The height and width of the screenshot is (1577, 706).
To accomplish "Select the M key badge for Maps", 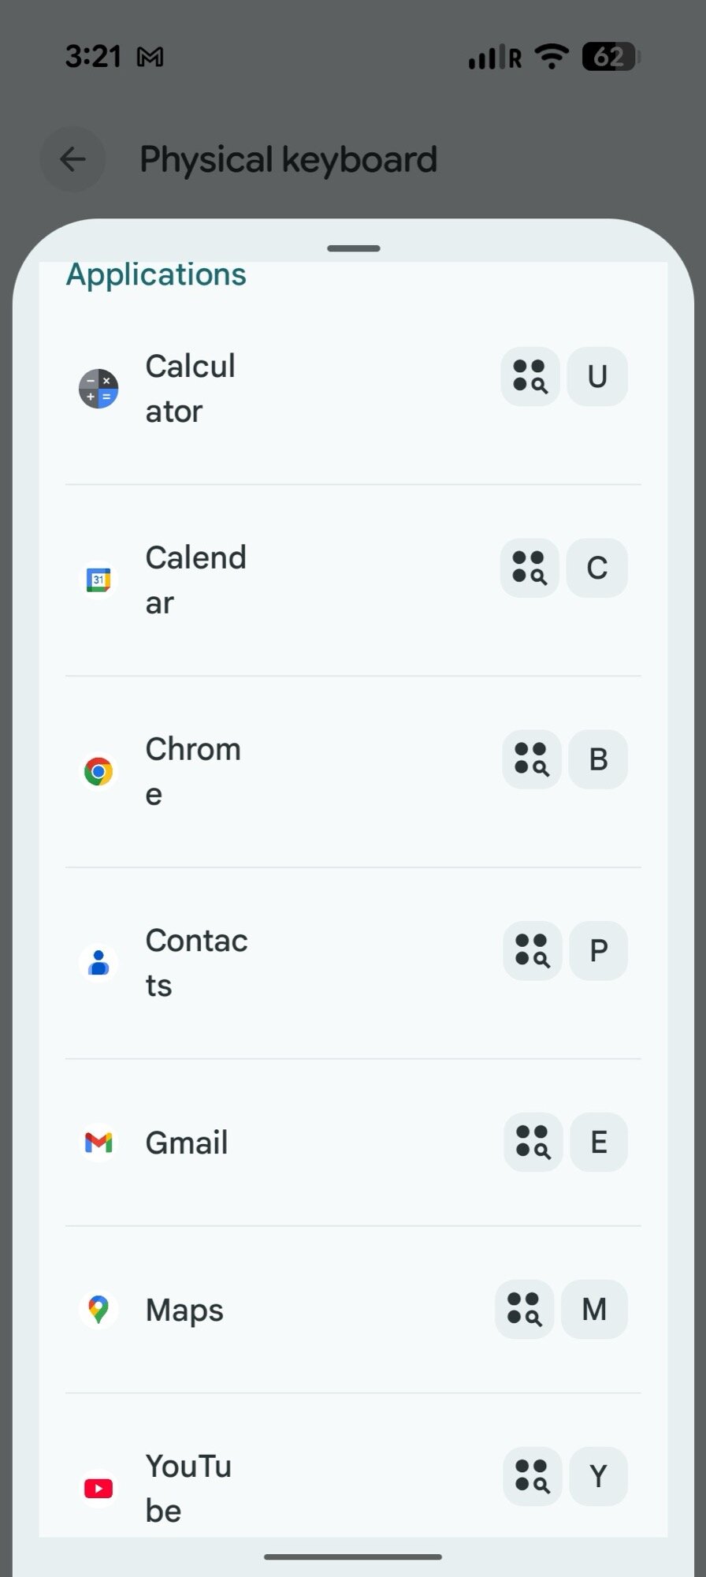I will (594, 1309).
